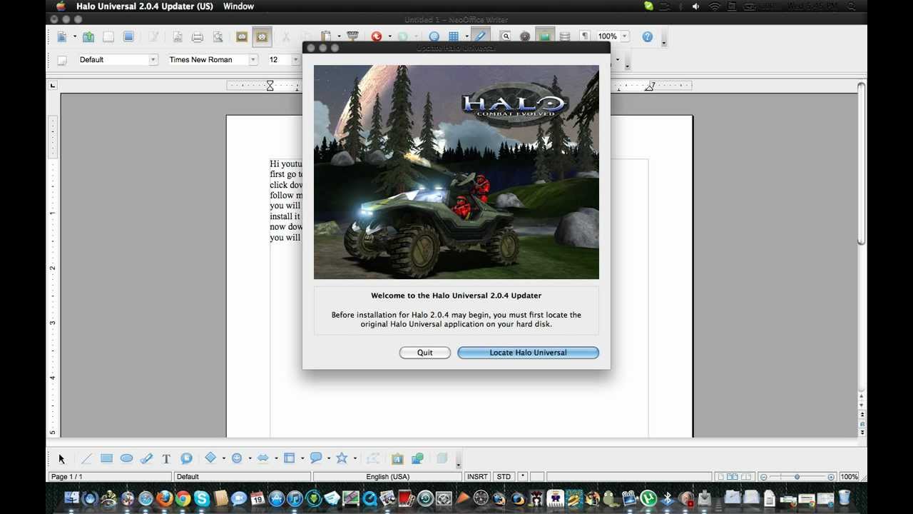
Task: Click Quit in the Halo updater dialog
Action: point(425,353)
